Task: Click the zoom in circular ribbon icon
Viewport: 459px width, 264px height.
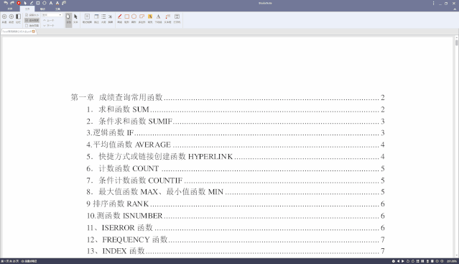Action: tap(4, 17)
